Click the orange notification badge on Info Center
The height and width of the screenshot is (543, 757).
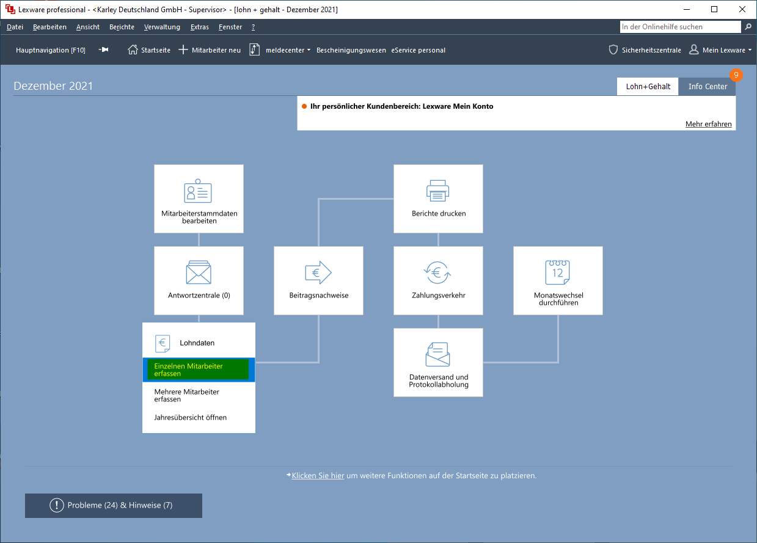736,75
